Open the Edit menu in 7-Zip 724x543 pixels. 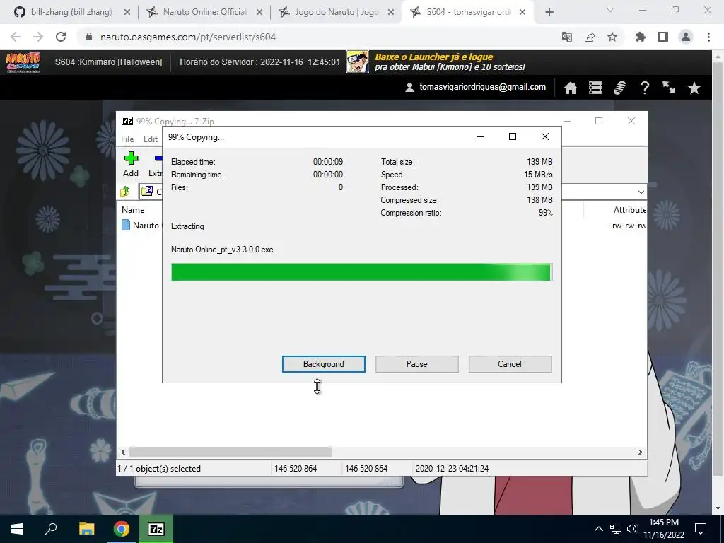point(151,139)
